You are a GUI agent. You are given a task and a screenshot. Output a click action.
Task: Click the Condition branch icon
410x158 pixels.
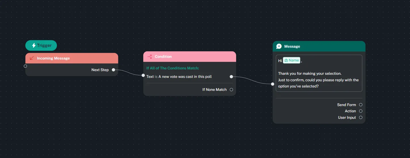point(150,56)
